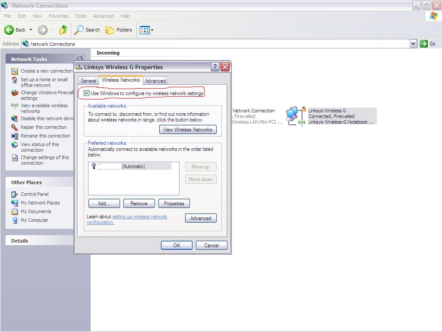Open the Search pane
Screen dimensions: 442x332
[87, 30]
